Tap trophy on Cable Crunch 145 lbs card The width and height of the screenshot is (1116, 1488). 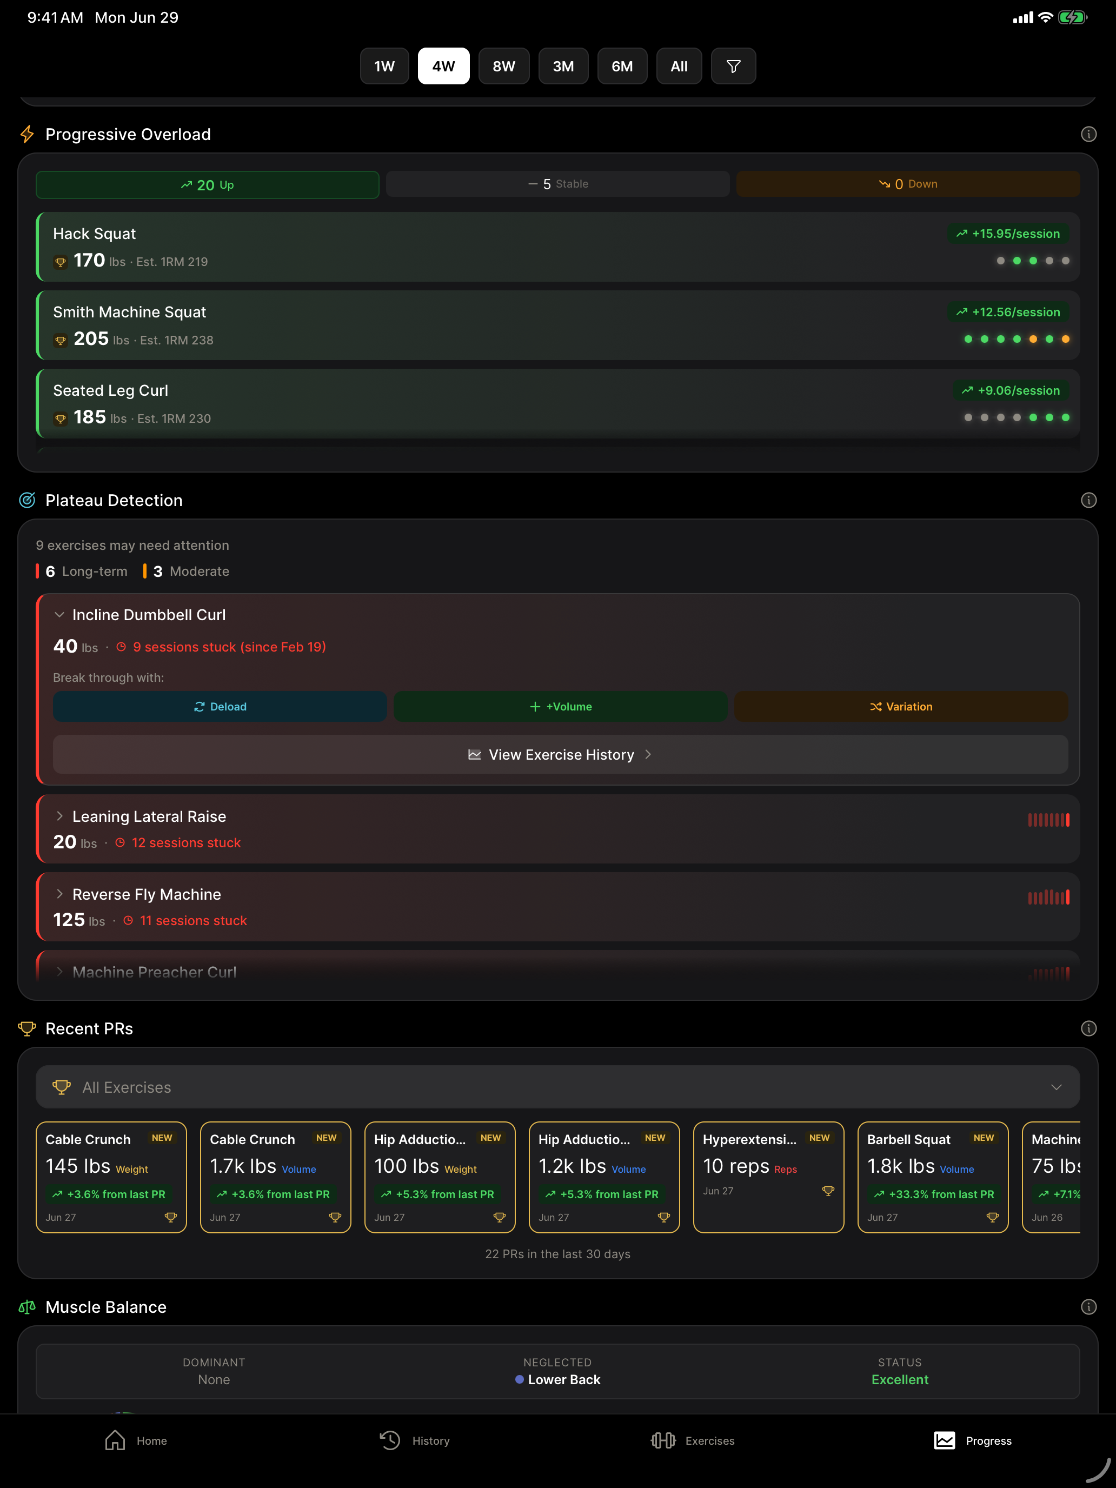click(171, 1217)
